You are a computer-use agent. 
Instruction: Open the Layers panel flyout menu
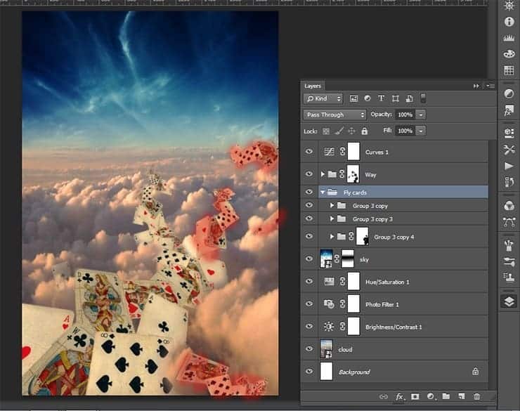(490, 85)
